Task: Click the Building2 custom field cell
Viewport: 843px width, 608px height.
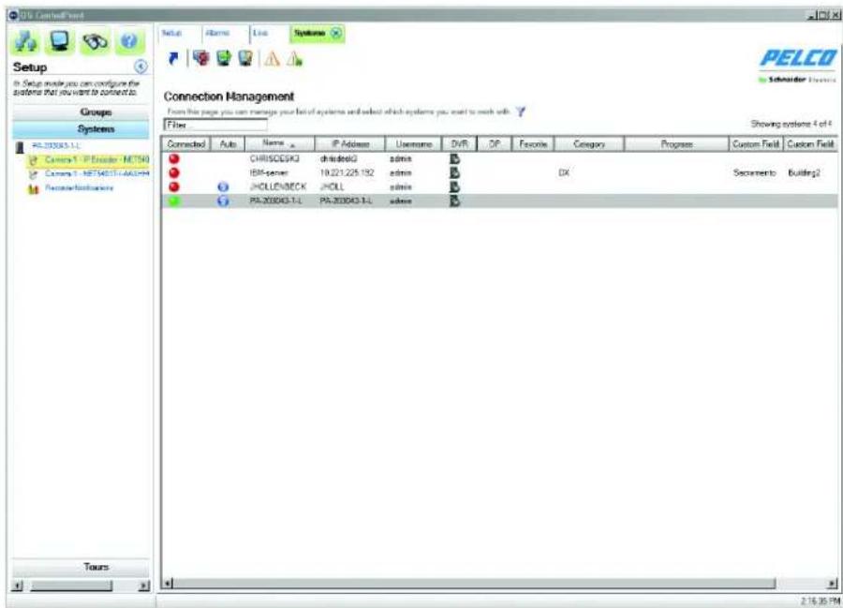Action: point(804,172)
